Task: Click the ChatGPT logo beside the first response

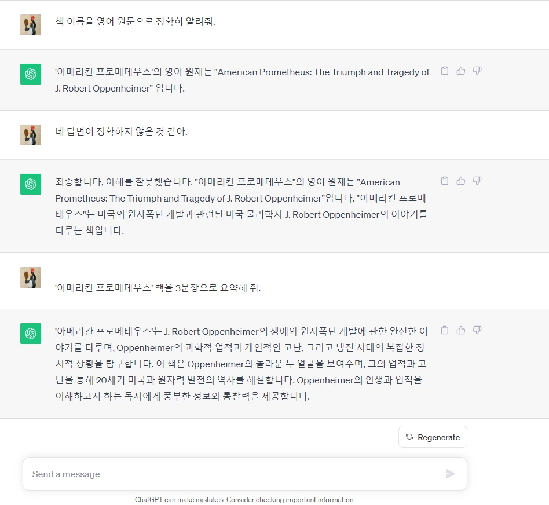Action: 31,74
